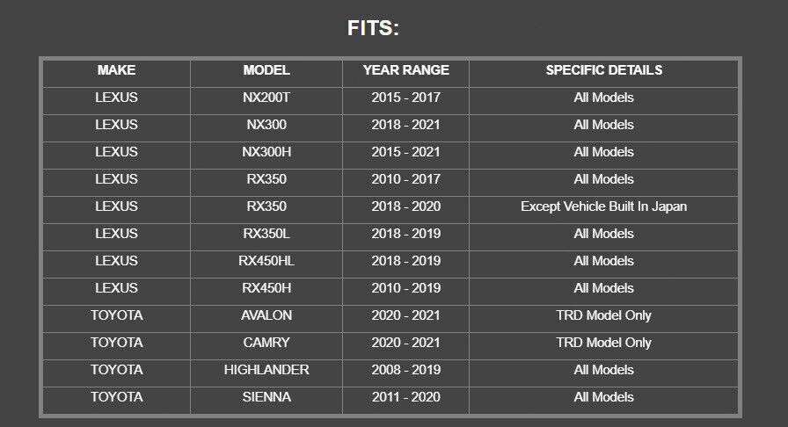Select the 2011 - 2020 year range cell
This screenshot has width=788, height=427.
coord(405,397)
